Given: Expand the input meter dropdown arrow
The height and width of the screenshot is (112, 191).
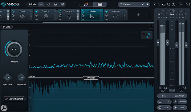Looking at the screenshot, I should coord(163,11).
